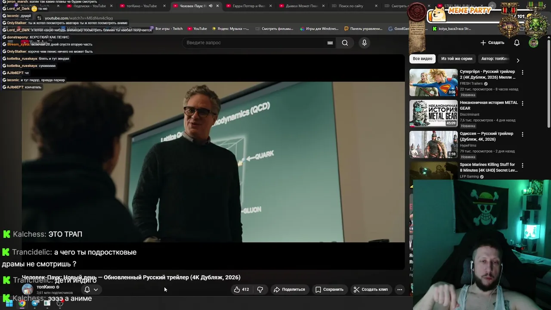Click the FRESH Trailers channel name
Image resolution: width=551 pixels, height=310 pixels.
(471, 84)
